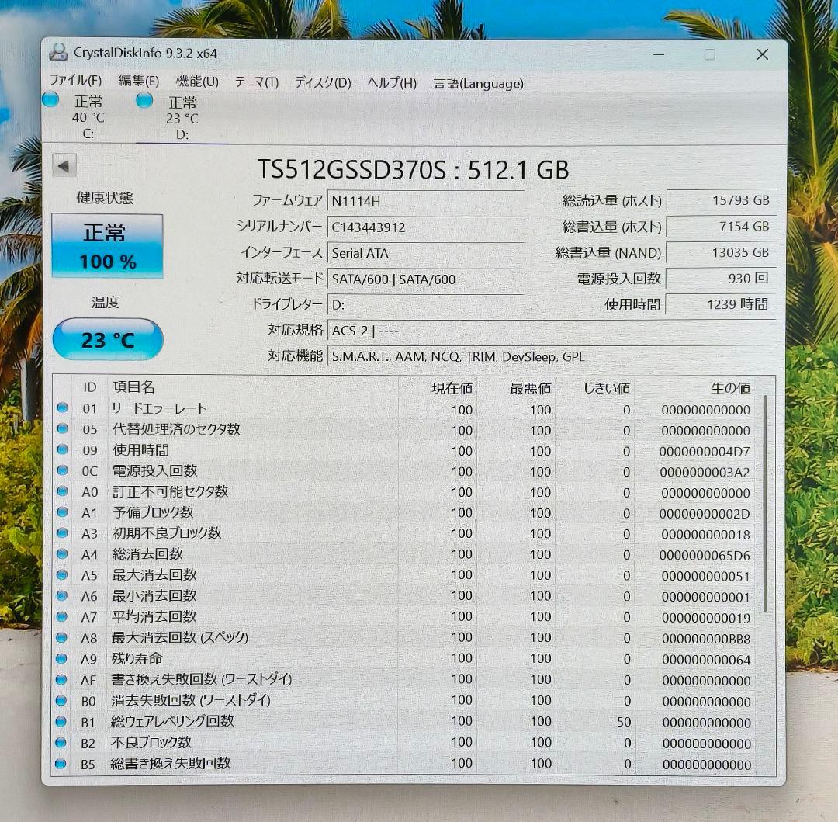This screenshot has width=838, height=822.
Task: Click the status dot of row 0C 電源投入回数
Action: point(63,470)
